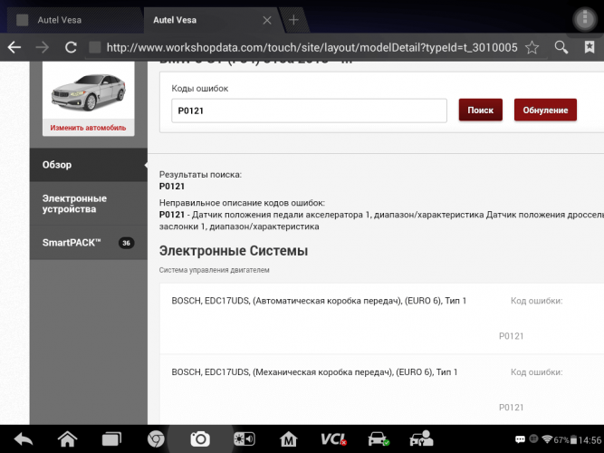This screenshot has height=453, width=604.
Task: Open the browser overflow menu button
Action: click(585, 18)
